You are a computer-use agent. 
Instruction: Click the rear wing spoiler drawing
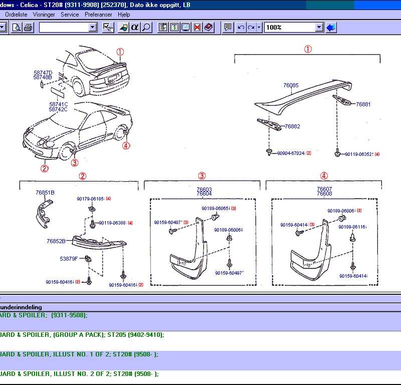click(303, 96)
